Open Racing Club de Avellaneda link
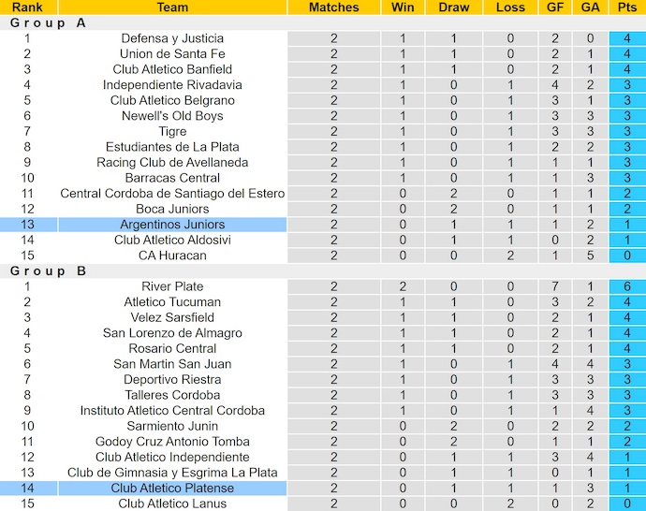646x511 pixels. point(172,162)
